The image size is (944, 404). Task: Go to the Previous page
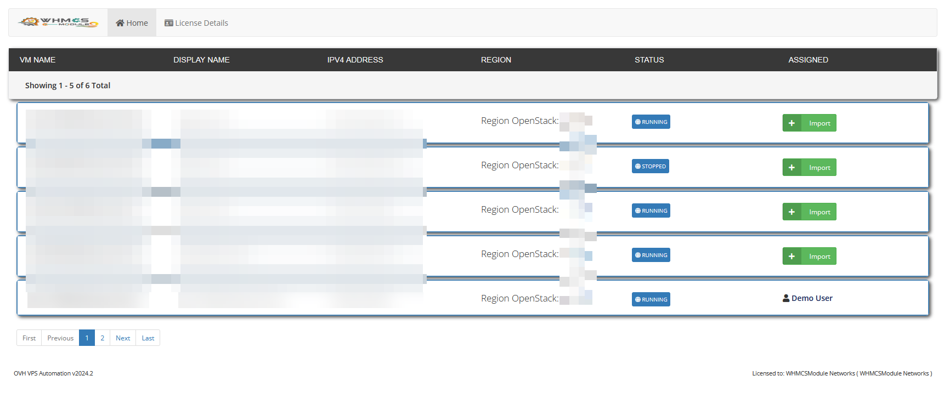click(x=60, y=338)
